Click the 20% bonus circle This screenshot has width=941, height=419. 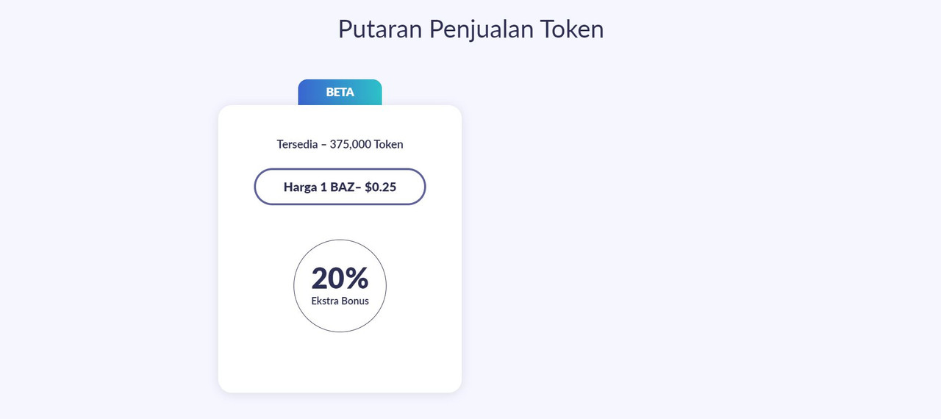[340, 286]
